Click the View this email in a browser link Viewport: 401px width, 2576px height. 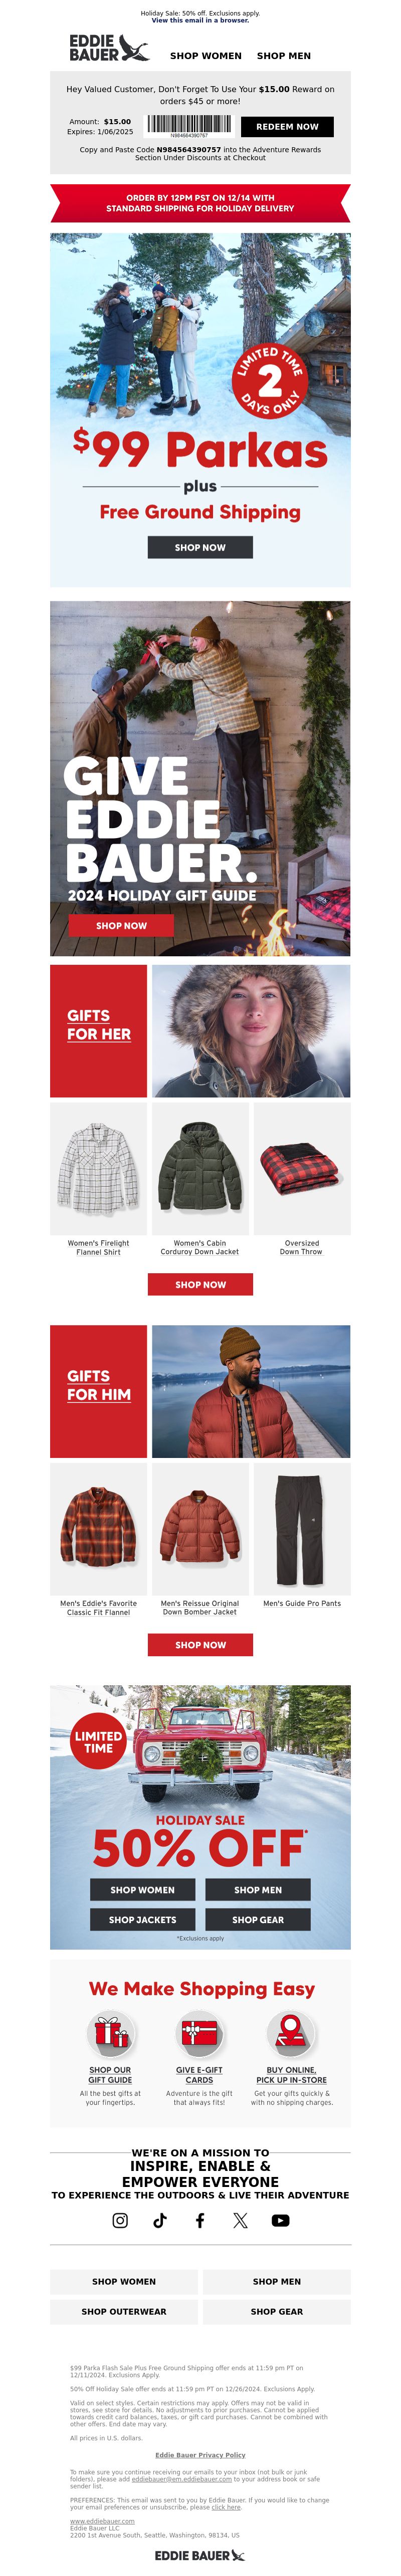coord(200,20)
